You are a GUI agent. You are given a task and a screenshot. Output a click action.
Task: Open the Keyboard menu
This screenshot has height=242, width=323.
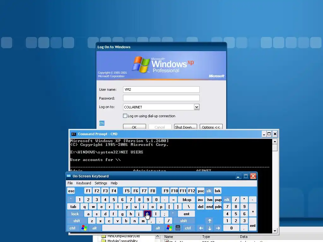pos(84,183)
